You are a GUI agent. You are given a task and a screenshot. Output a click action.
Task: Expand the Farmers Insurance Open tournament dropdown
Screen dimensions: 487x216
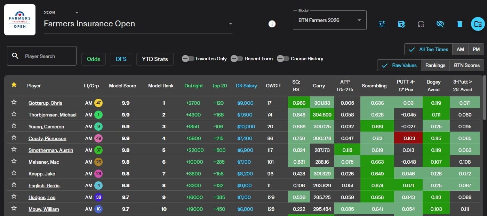tap(138, 24)
